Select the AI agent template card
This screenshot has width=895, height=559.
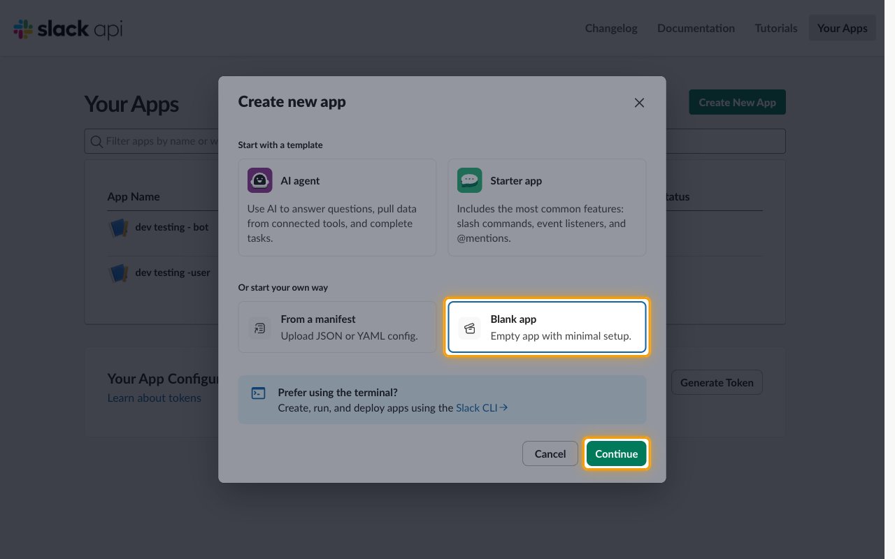(x=337, y=208)
